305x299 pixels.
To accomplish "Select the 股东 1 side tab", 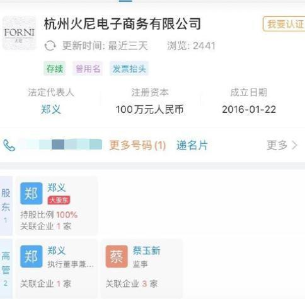I will (6, 206).
